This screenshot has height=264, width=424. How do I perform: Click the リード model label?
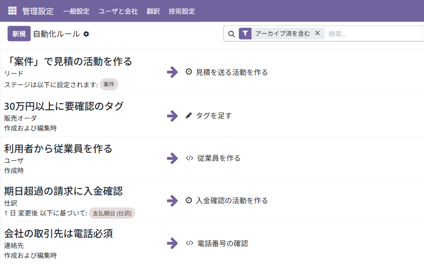14,73
